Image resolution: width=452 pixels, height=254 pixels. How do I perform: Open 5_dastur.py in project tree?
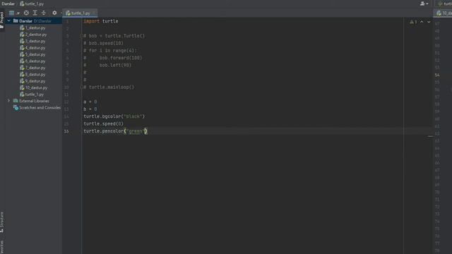tap(32, 54)
